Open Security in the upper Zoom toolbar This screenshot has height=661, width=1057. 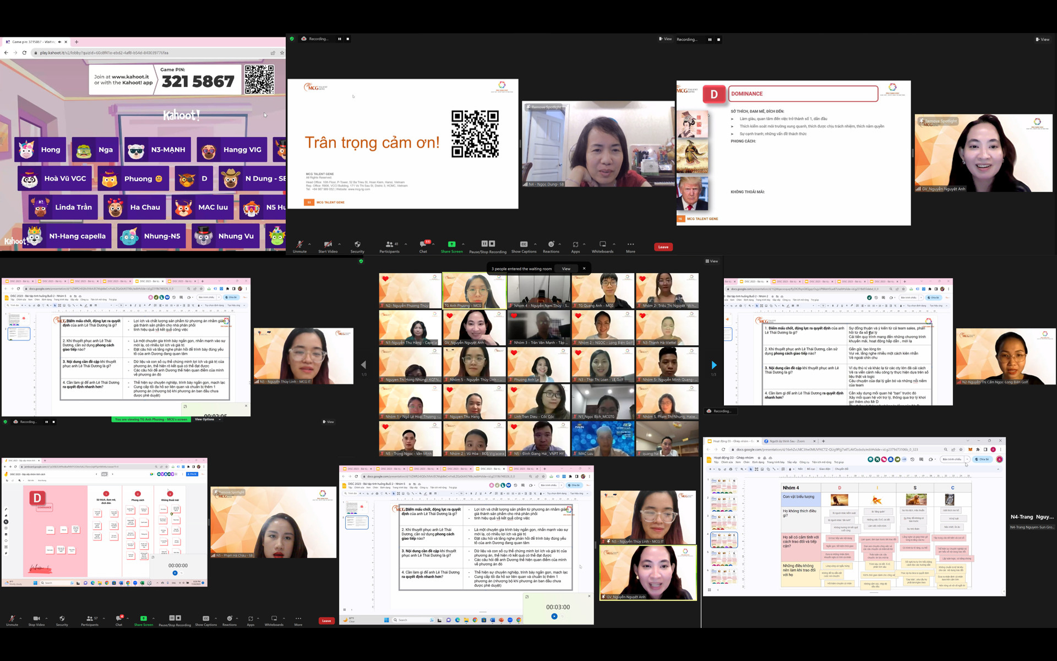click(357, 246)
